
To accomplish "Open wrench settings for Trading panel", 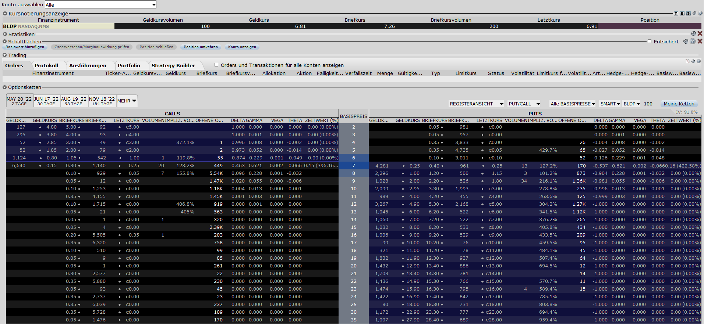I will pyautogui.click(x=693, y=61).
